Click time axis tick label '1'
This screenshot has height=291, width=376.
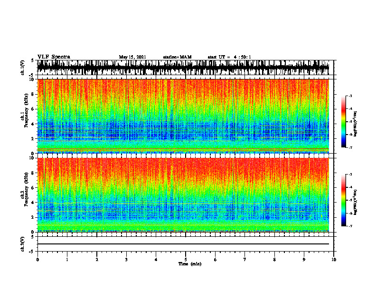coord(67,260)
